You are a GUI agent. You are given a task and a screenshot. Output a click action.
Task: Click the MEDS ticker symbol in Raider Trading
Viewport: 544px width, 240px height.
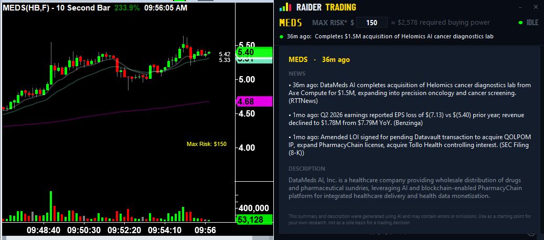pos(291,23)
